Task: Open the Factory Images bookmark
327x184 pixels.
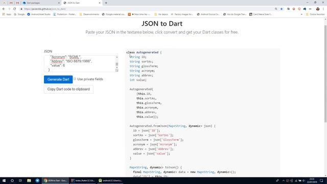Action: click(182, 14)
